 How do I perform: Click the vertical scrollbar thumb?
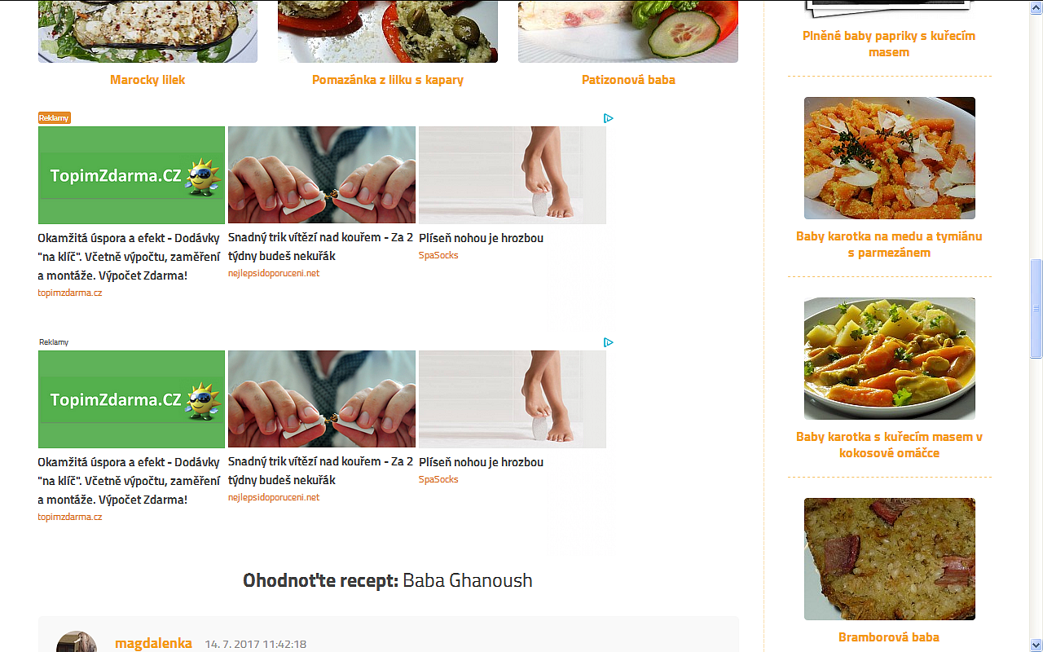coord(1036,308)
